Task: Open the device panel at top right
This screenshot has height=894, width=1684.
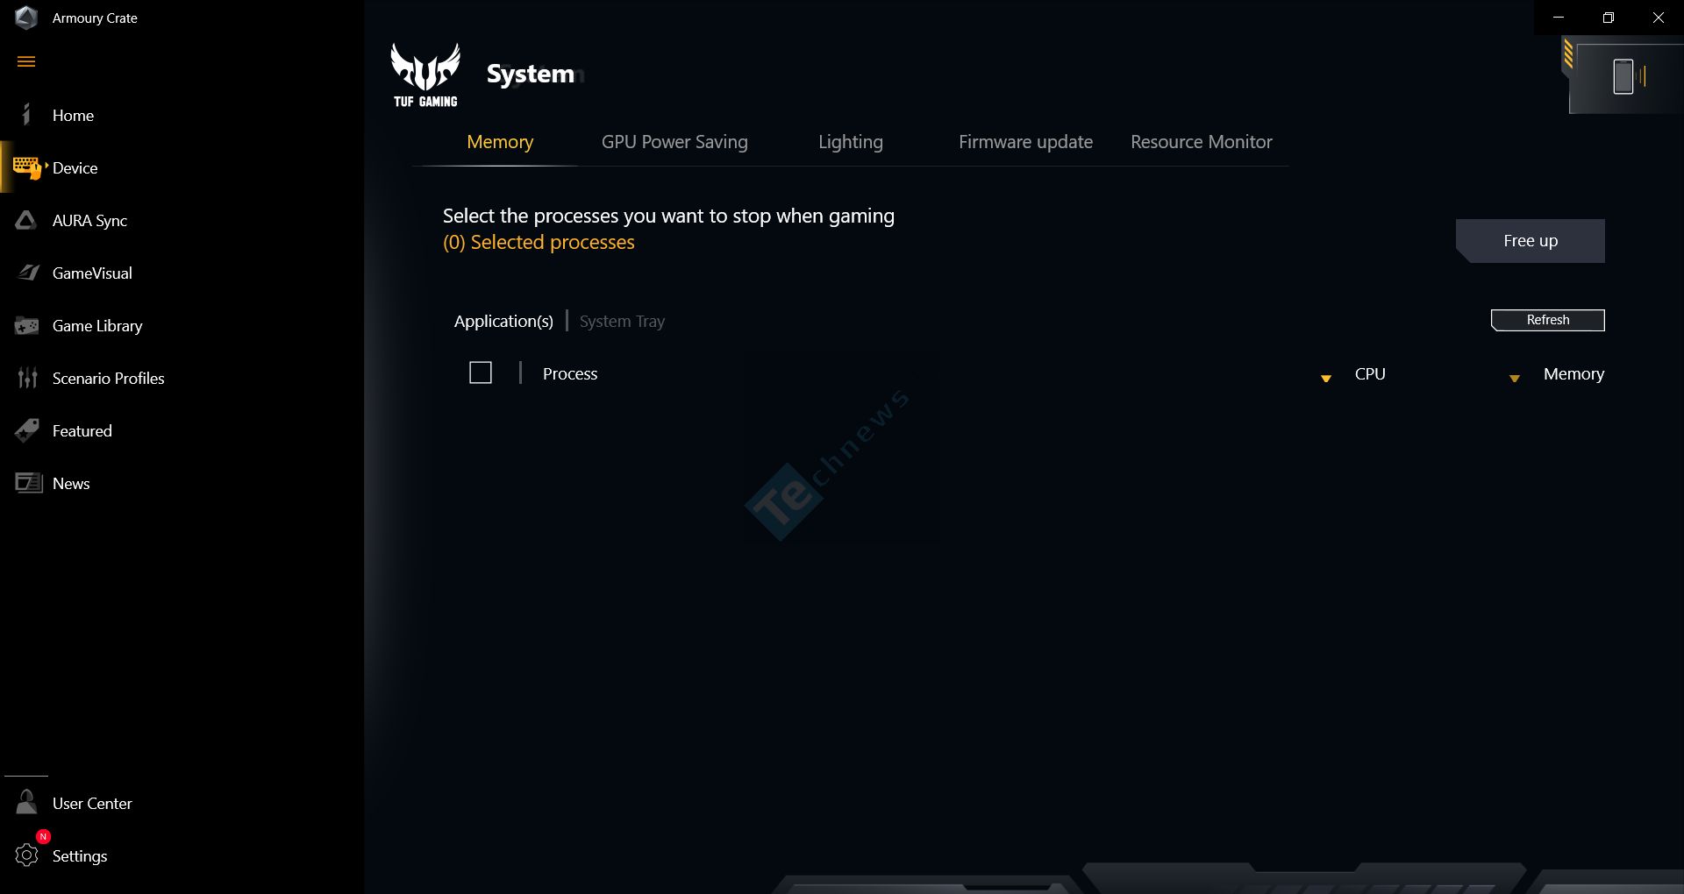Action: tap(1623, 77)
